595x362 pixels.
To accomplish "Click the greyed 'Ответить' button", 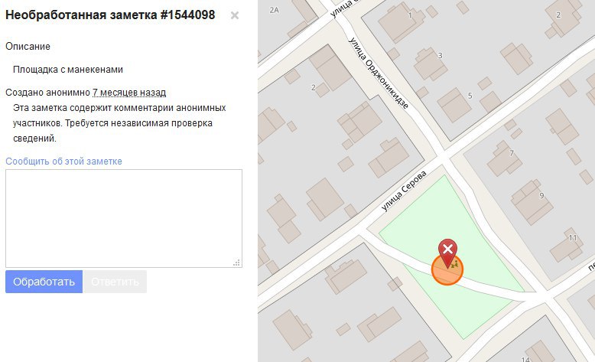I will coord(115,282).
